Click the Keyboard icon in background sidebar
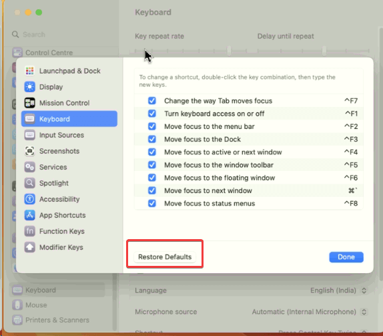The height and width of the screenshot is (336, 383). tap(17, 290)
